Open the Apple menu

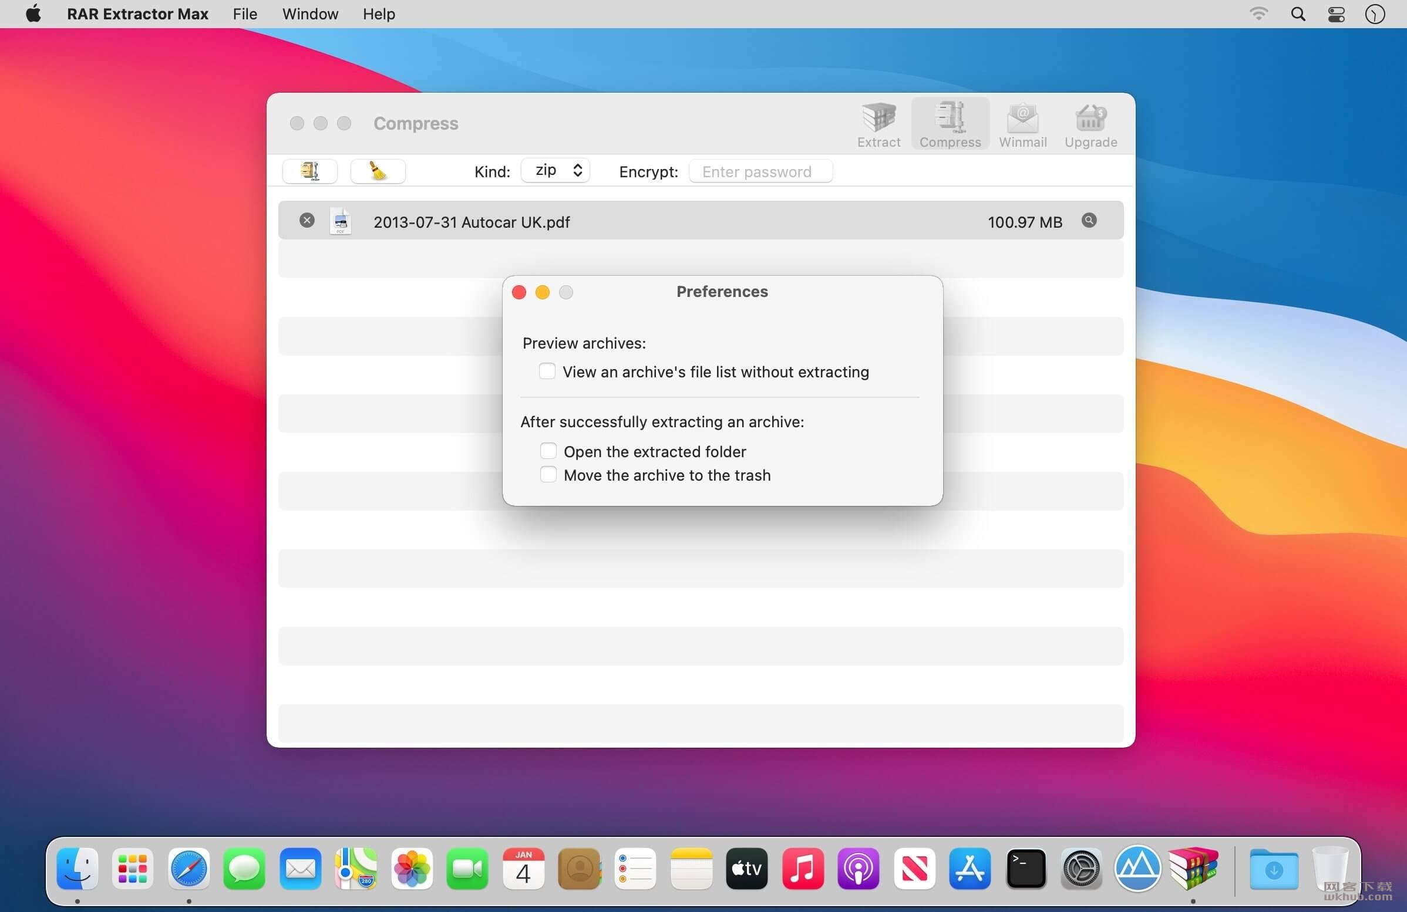click(33, 13)
